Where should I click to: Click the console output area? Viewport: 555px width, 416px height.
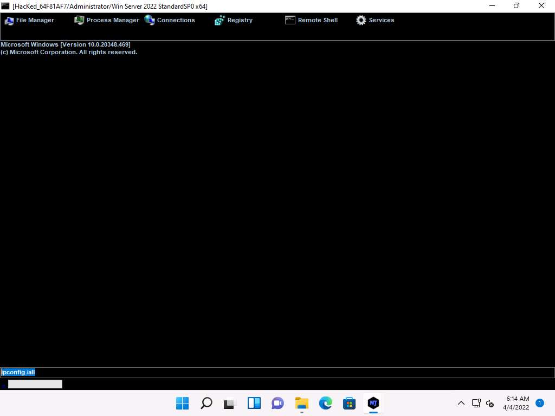coord(277,206)
